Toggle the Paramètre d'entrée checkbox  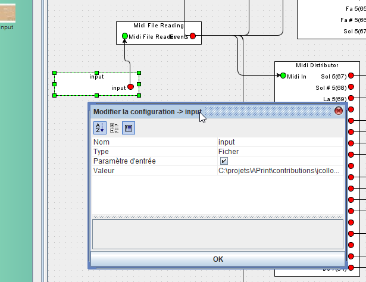click(x=224, y=161)
